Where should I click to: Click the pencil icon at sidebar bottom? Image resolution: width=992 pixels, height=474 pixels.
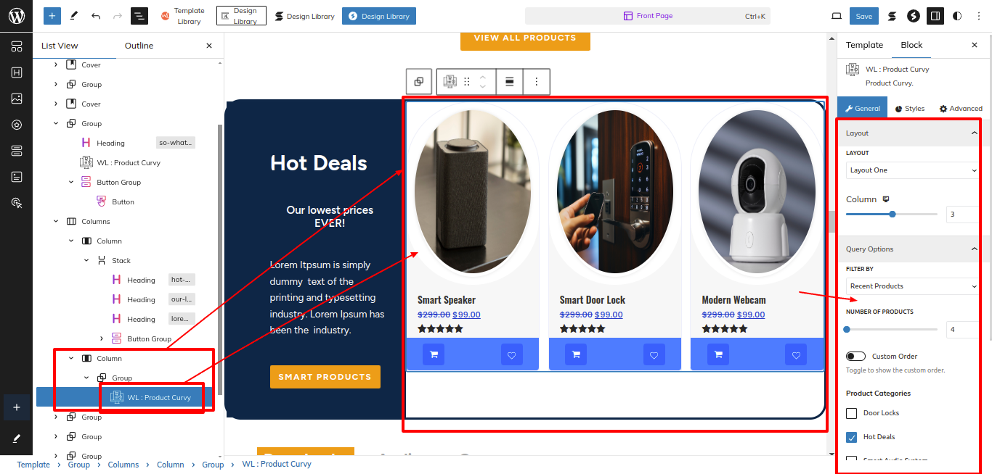(x=16, y=438)
